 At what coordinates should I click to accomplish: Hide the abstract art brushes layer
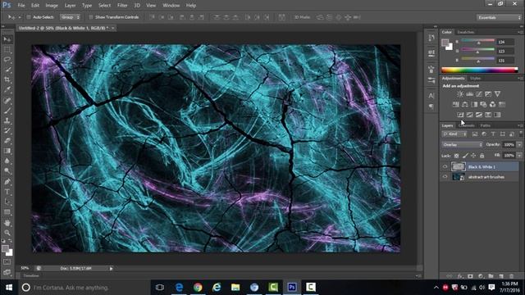pos(445,177)
